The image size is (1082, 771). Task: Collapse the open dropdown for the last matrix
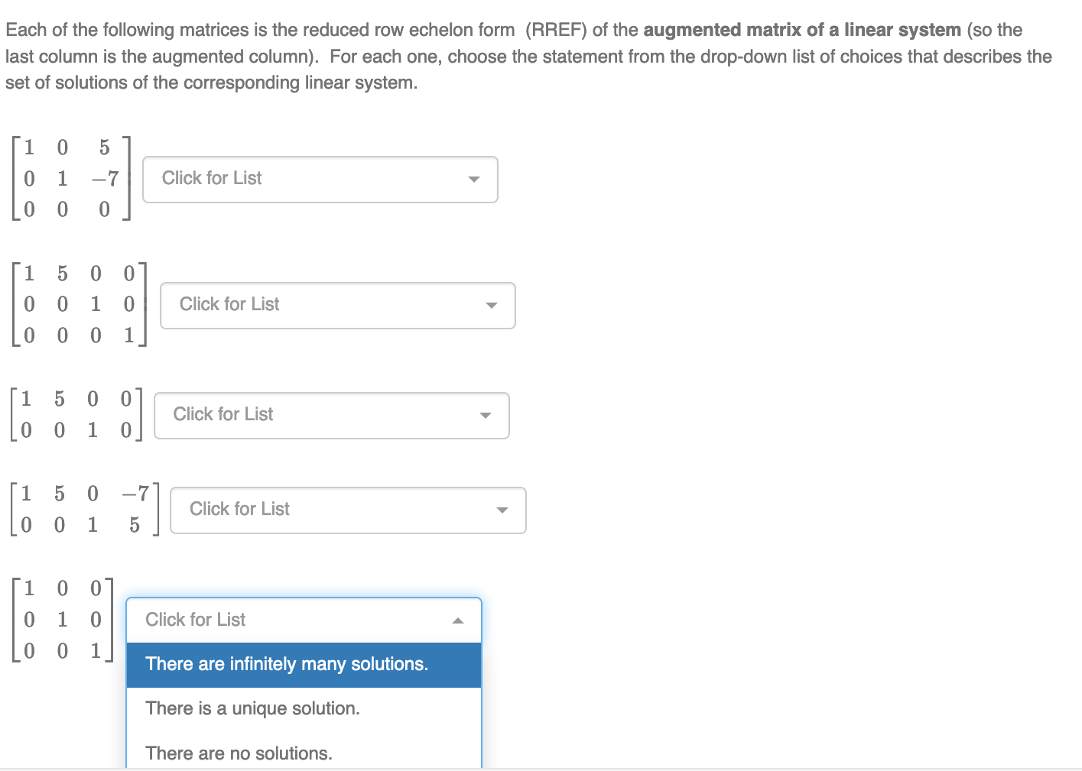point(303,620)
